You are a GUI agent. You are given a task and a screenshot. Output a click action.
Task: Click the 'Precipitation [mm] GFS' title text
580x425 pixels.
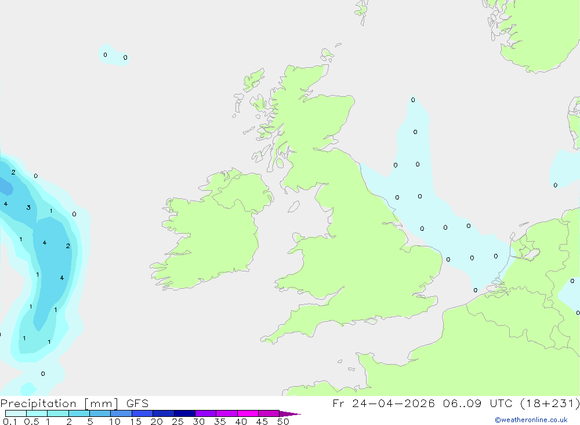pyautogui.click(x=74, y=404)
